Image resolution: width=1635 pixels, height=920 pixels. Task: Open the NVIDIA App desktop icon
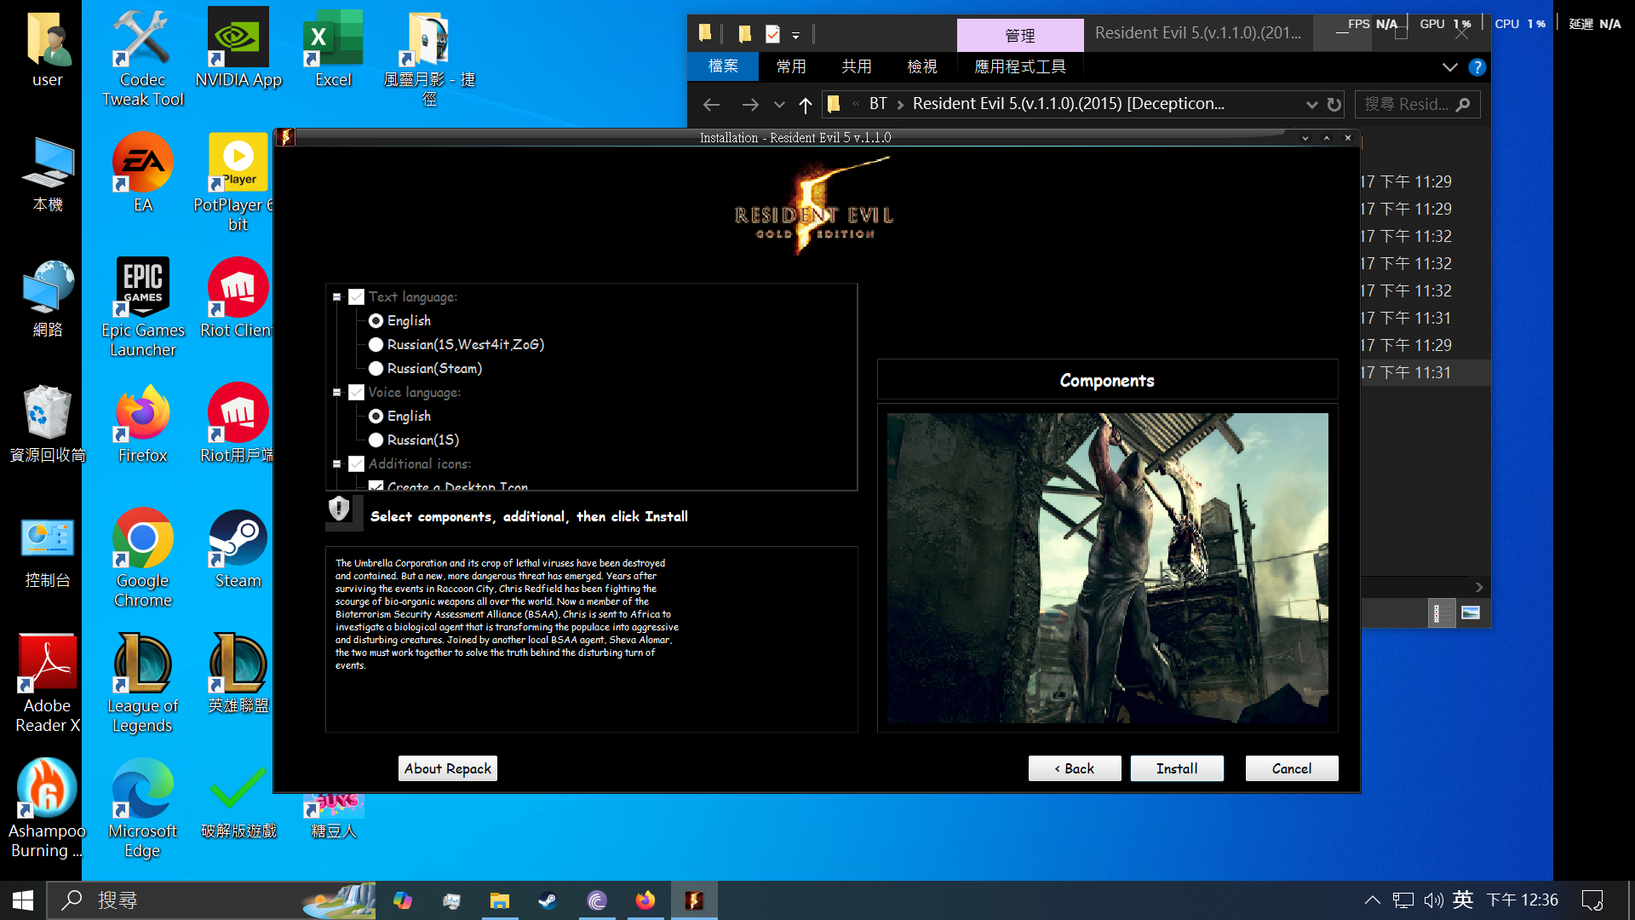click(x=238, y=49)
